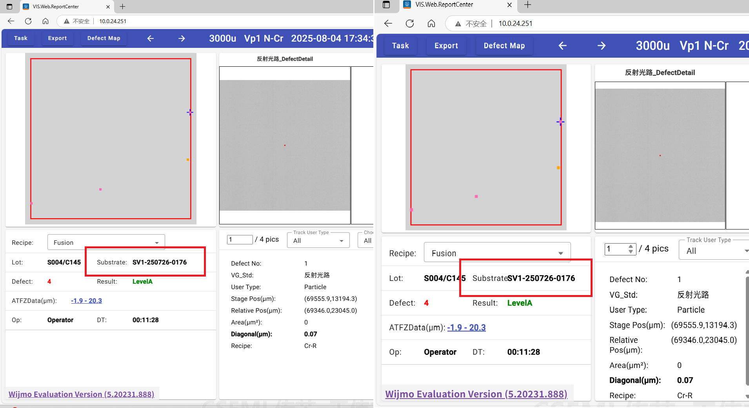Go back in the right browser window
This screenshot has height=408, width=749.
(388, 24)
